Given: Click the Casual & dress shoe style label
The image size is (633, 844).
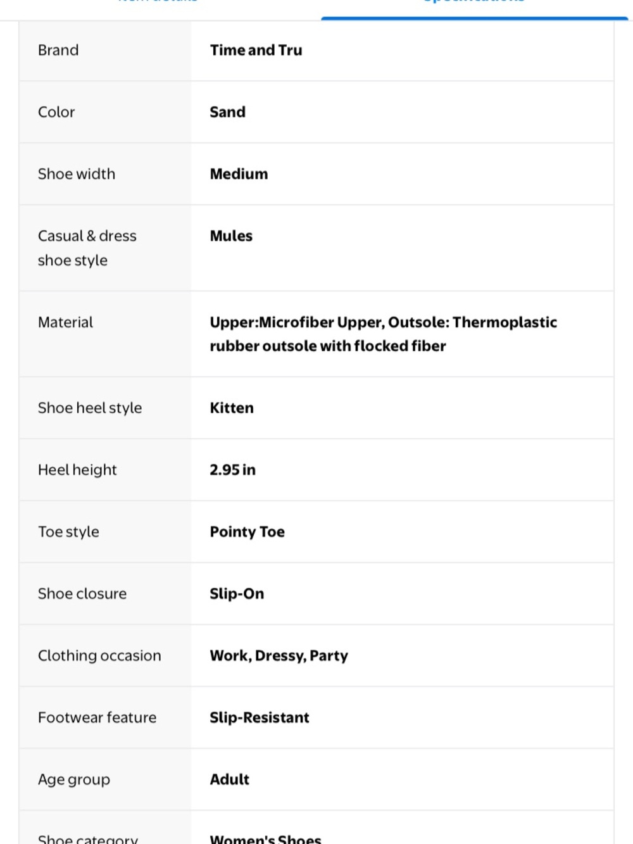Looking at the screenshot, I should [87, 248].
